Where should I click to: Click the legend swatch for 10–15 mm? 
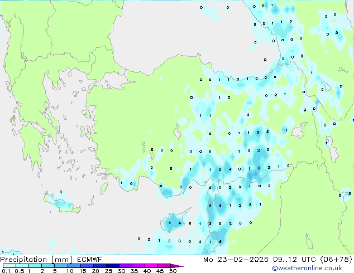click(74, 266)
